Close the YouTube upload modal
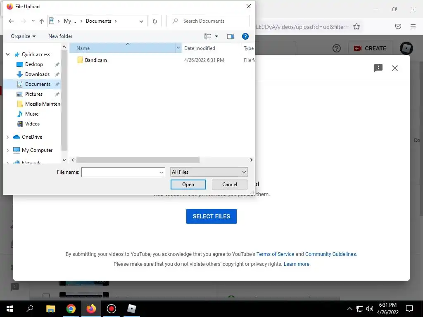Screen dimensions: 423x317 394,68
